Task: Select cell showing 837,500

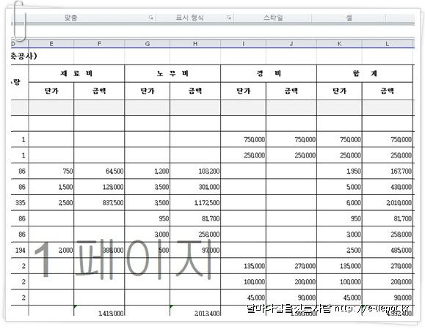Action: 99,203
